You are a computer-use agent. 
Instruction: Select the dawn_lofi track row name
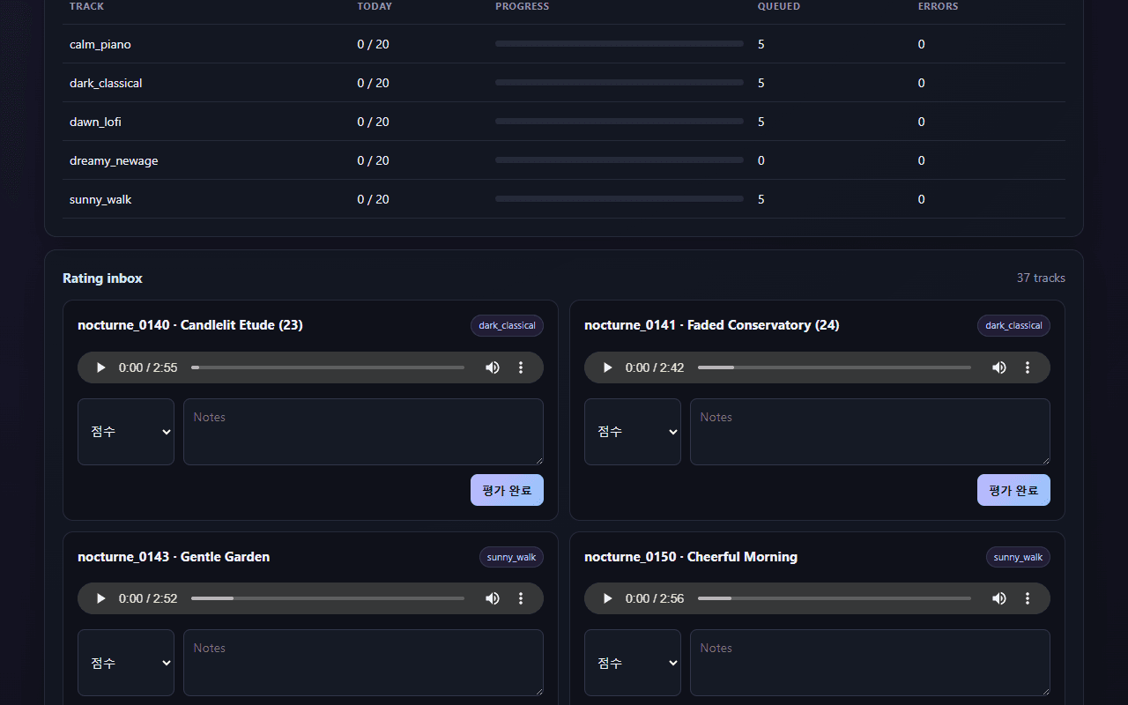click(x=95, y=122)
